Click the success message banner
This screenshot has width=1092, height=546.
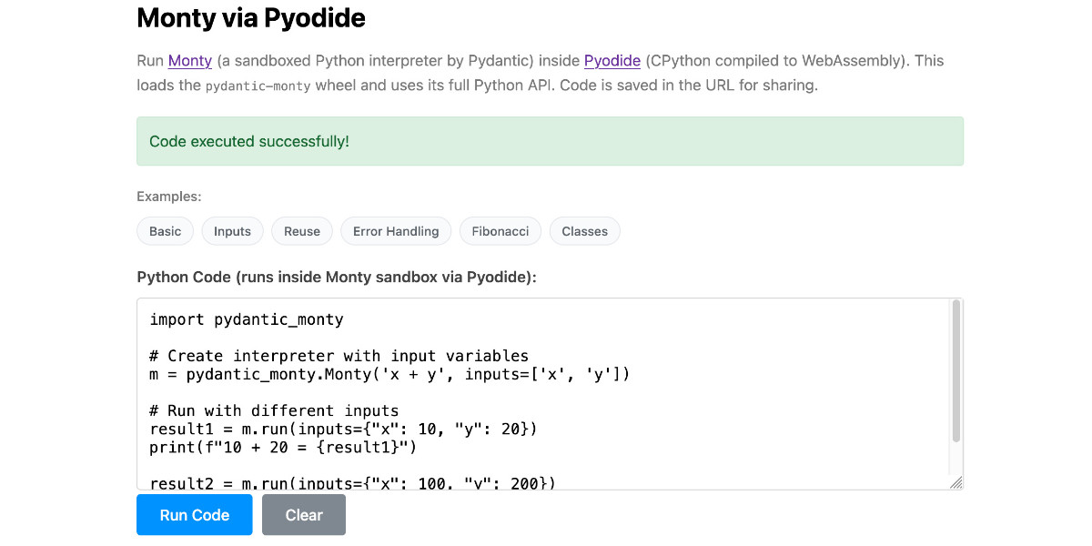click(550, 141)
